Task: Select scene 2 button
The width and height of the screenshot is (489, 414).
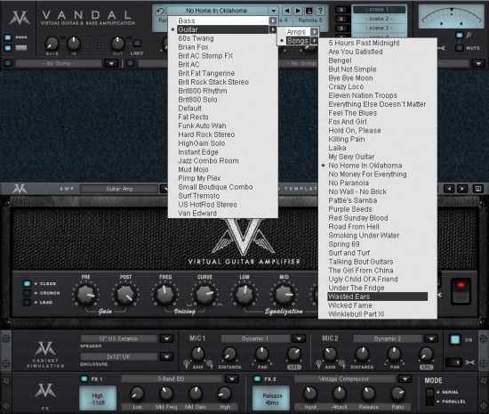Action: (379, 19)
